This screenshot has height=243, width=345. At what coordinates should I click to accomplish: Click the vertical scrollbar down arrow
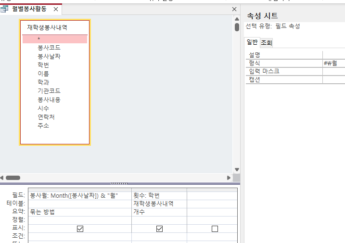[237, 169]
